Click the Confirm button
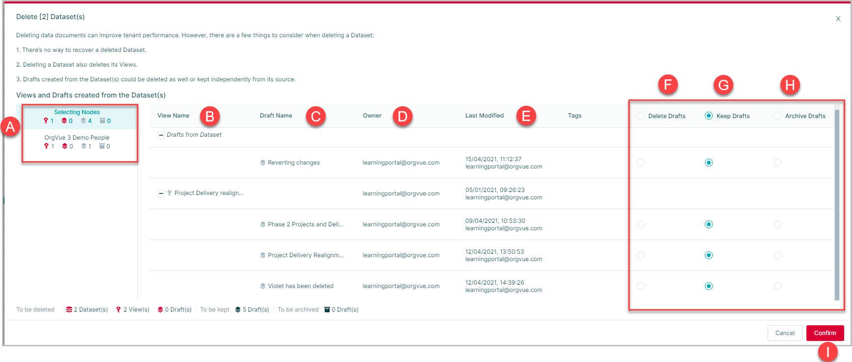Image resolution: width=852 pixels, height=362 pixels. coord(825,333)
